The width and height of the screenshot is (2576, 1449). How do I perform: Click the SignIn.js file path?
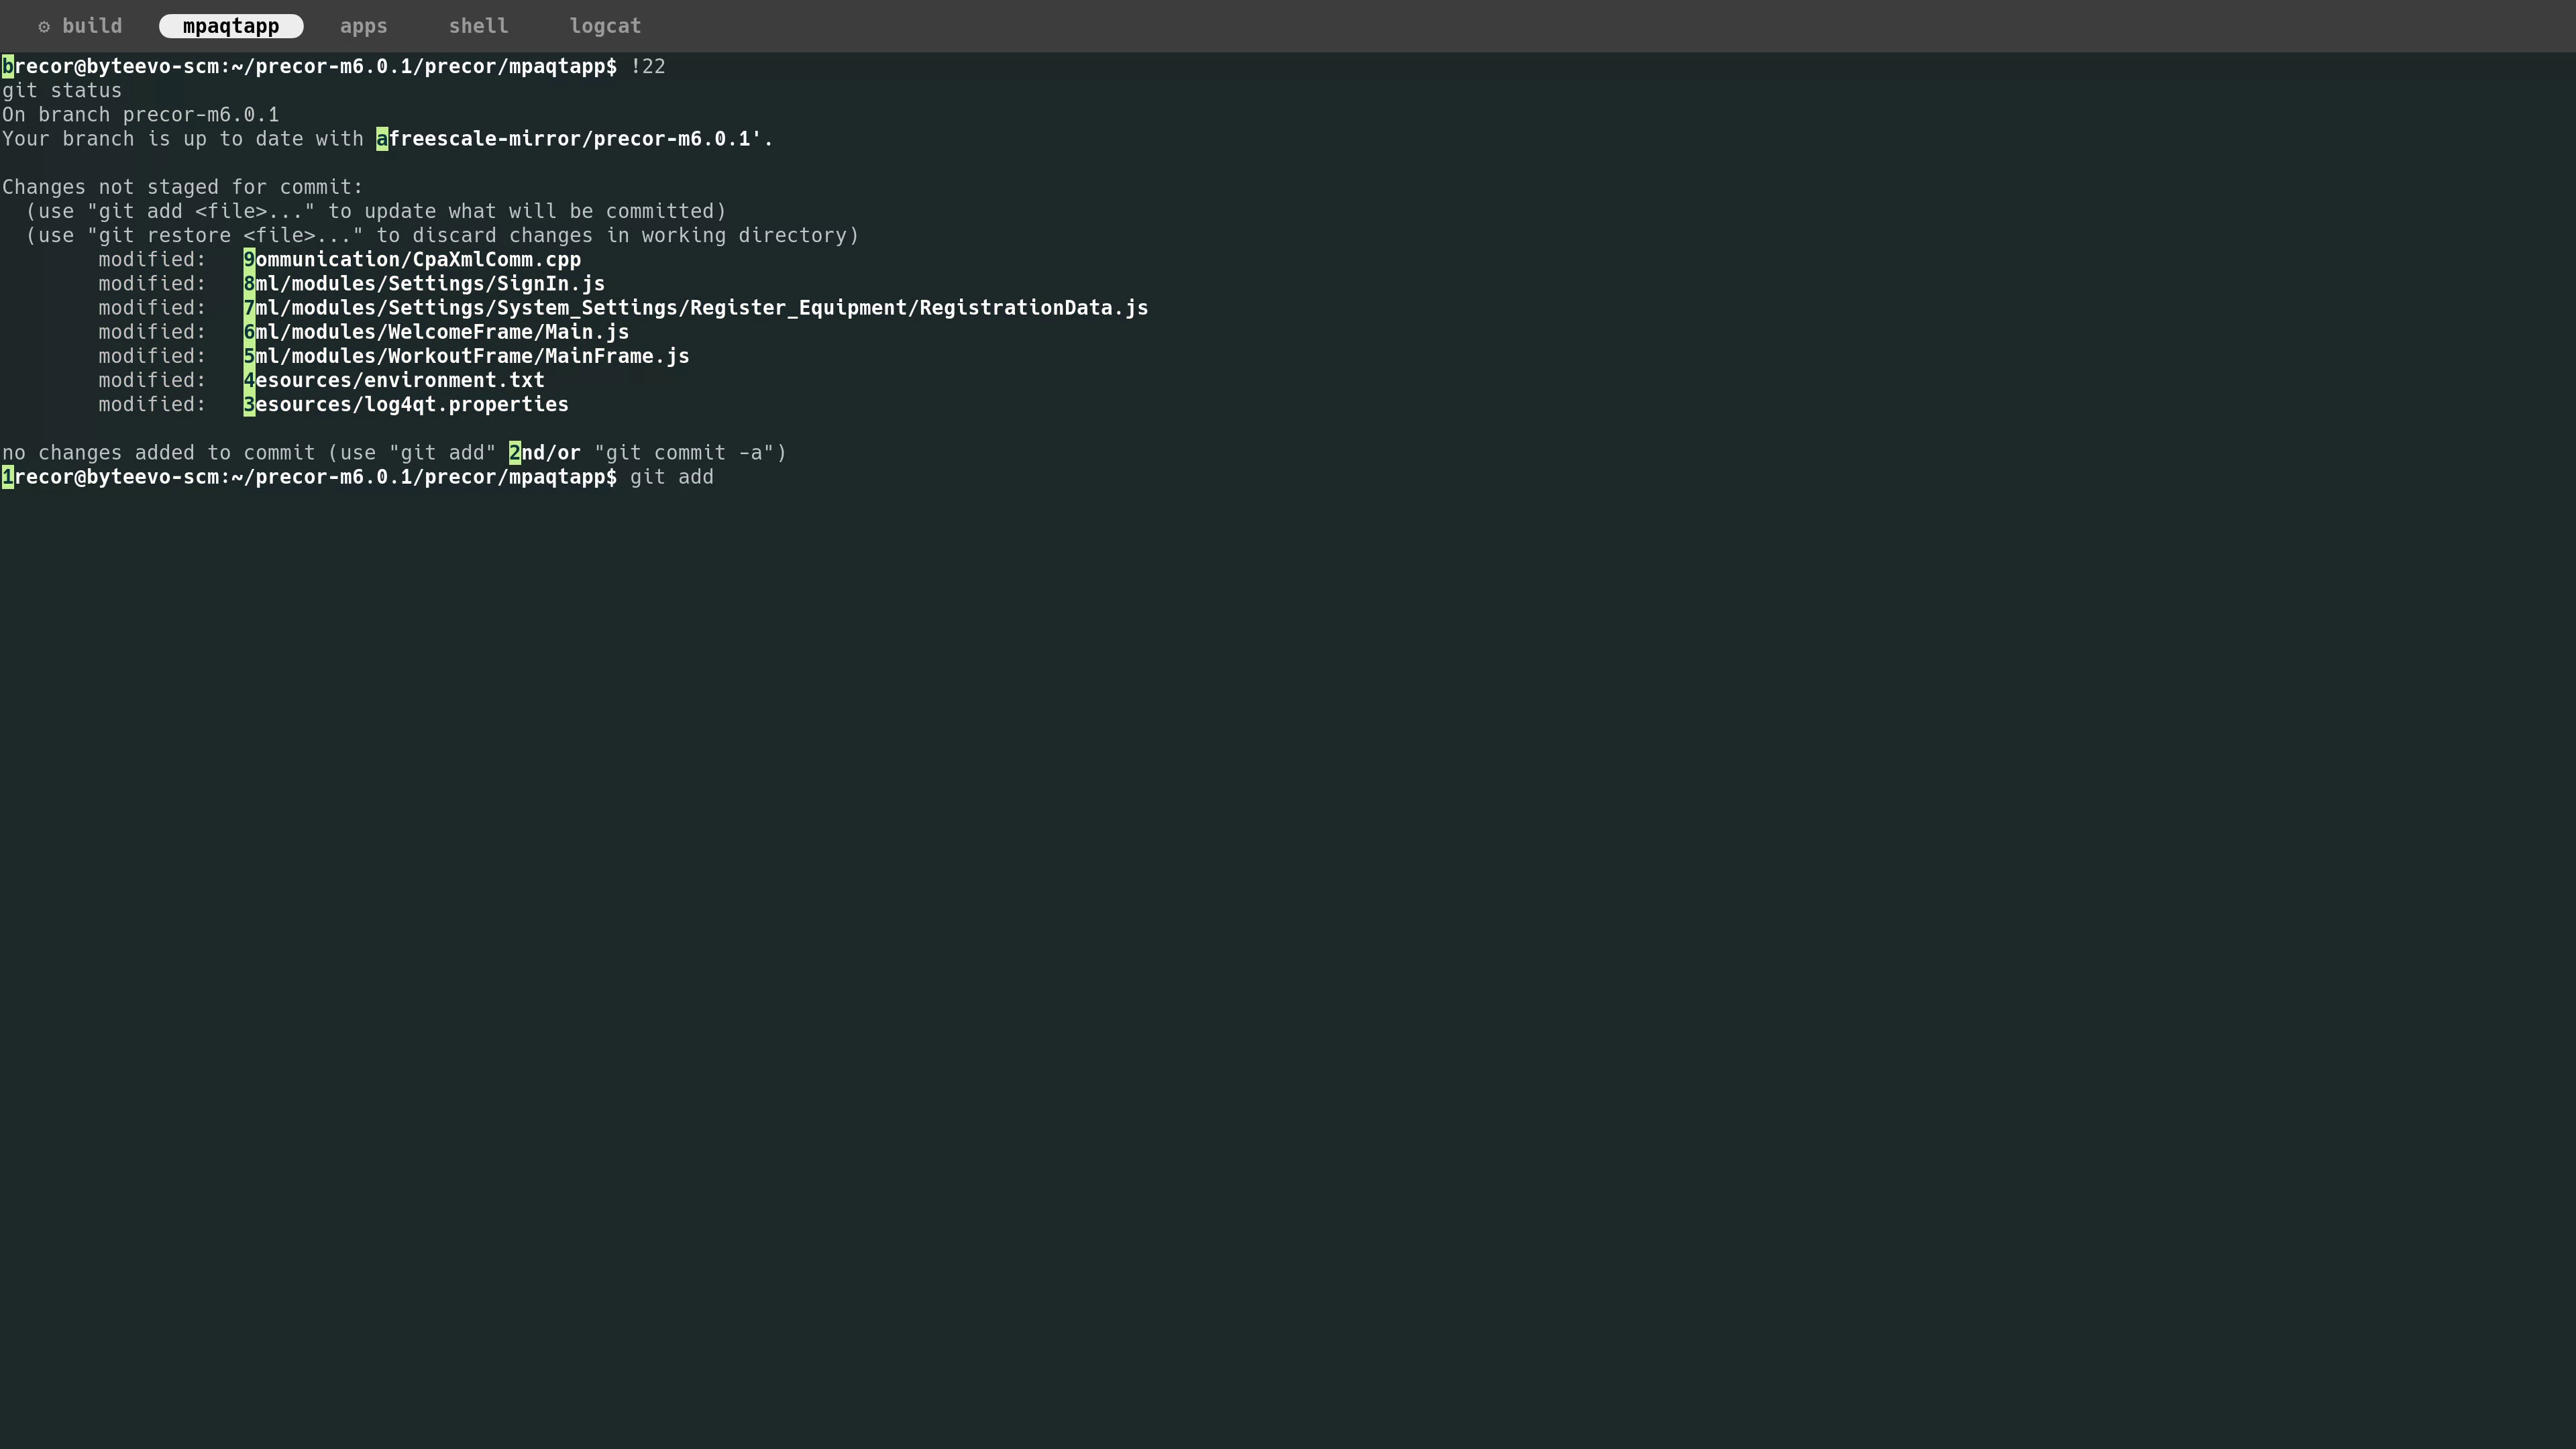(x=424, y=283)
